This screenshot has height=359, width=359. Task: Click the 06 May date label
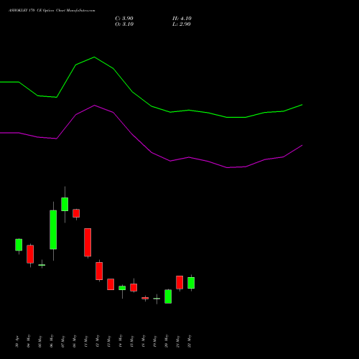[52, 341]
